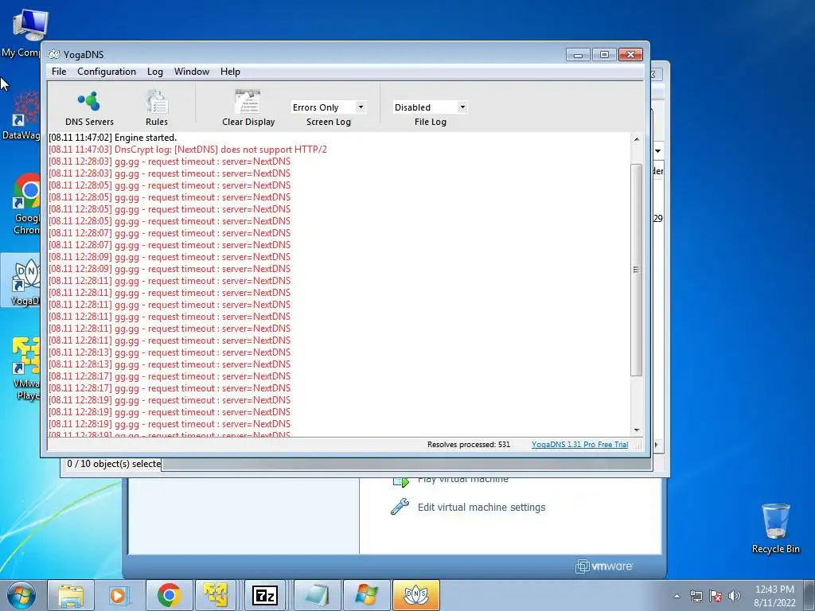Click the volume speaker tray icon

pyautogui.click(x=735, y=596)
